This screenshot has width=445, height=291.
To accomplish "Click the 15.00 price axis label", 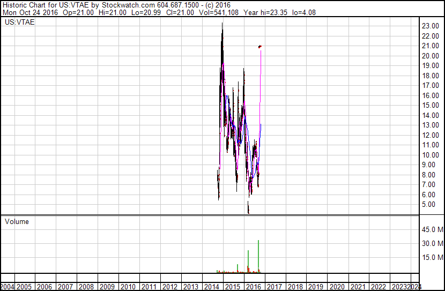I will click(430, 105).
